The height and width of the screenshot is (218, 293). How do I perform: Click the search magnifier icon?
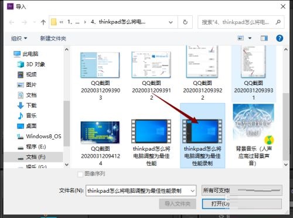tap(278, 22)
